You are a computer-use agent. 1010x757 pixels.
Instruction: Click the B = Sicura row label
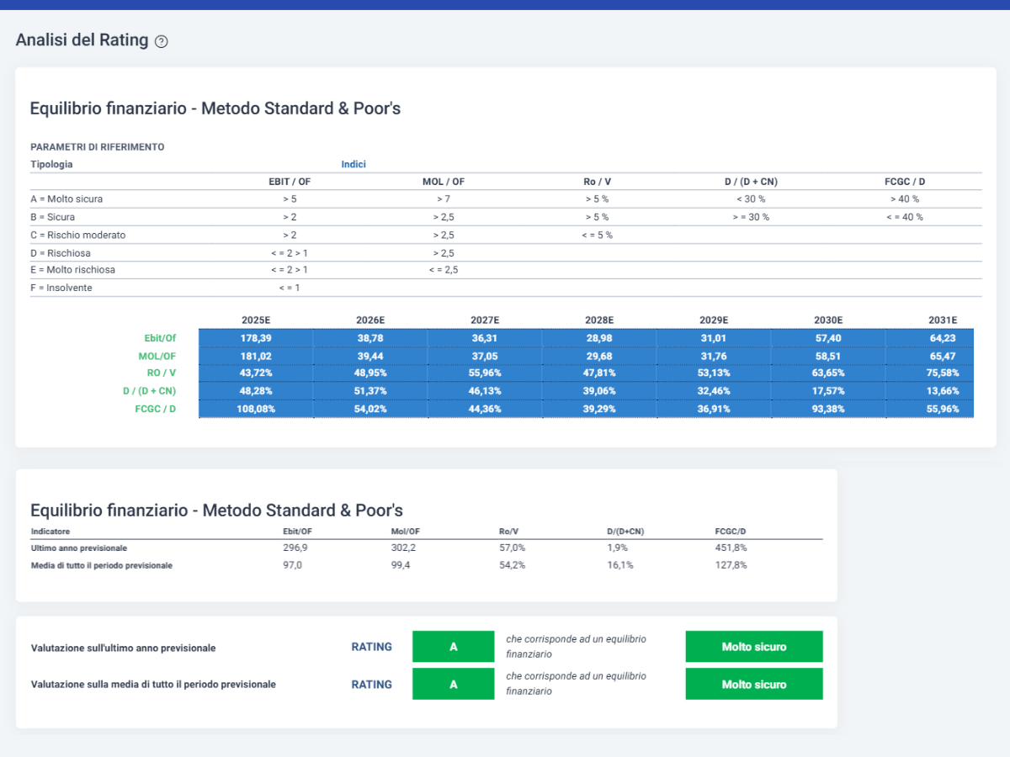click(x=52, y=217)
